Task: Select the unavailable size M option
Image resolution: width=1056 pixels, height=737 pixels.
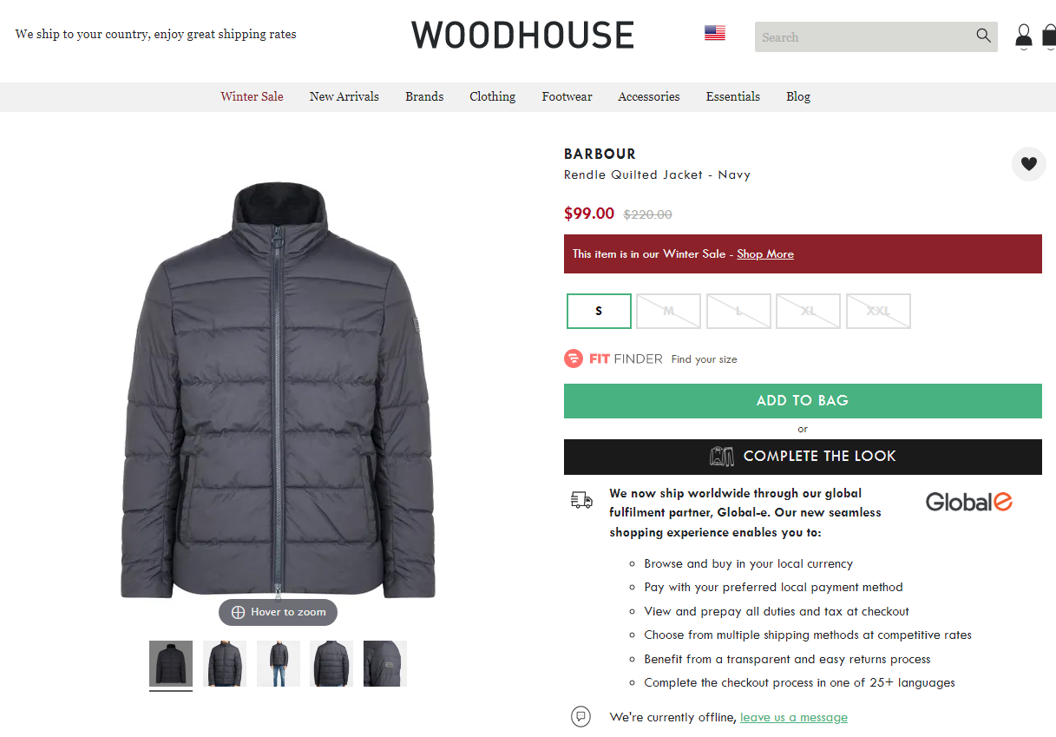Action: (668, 311)
